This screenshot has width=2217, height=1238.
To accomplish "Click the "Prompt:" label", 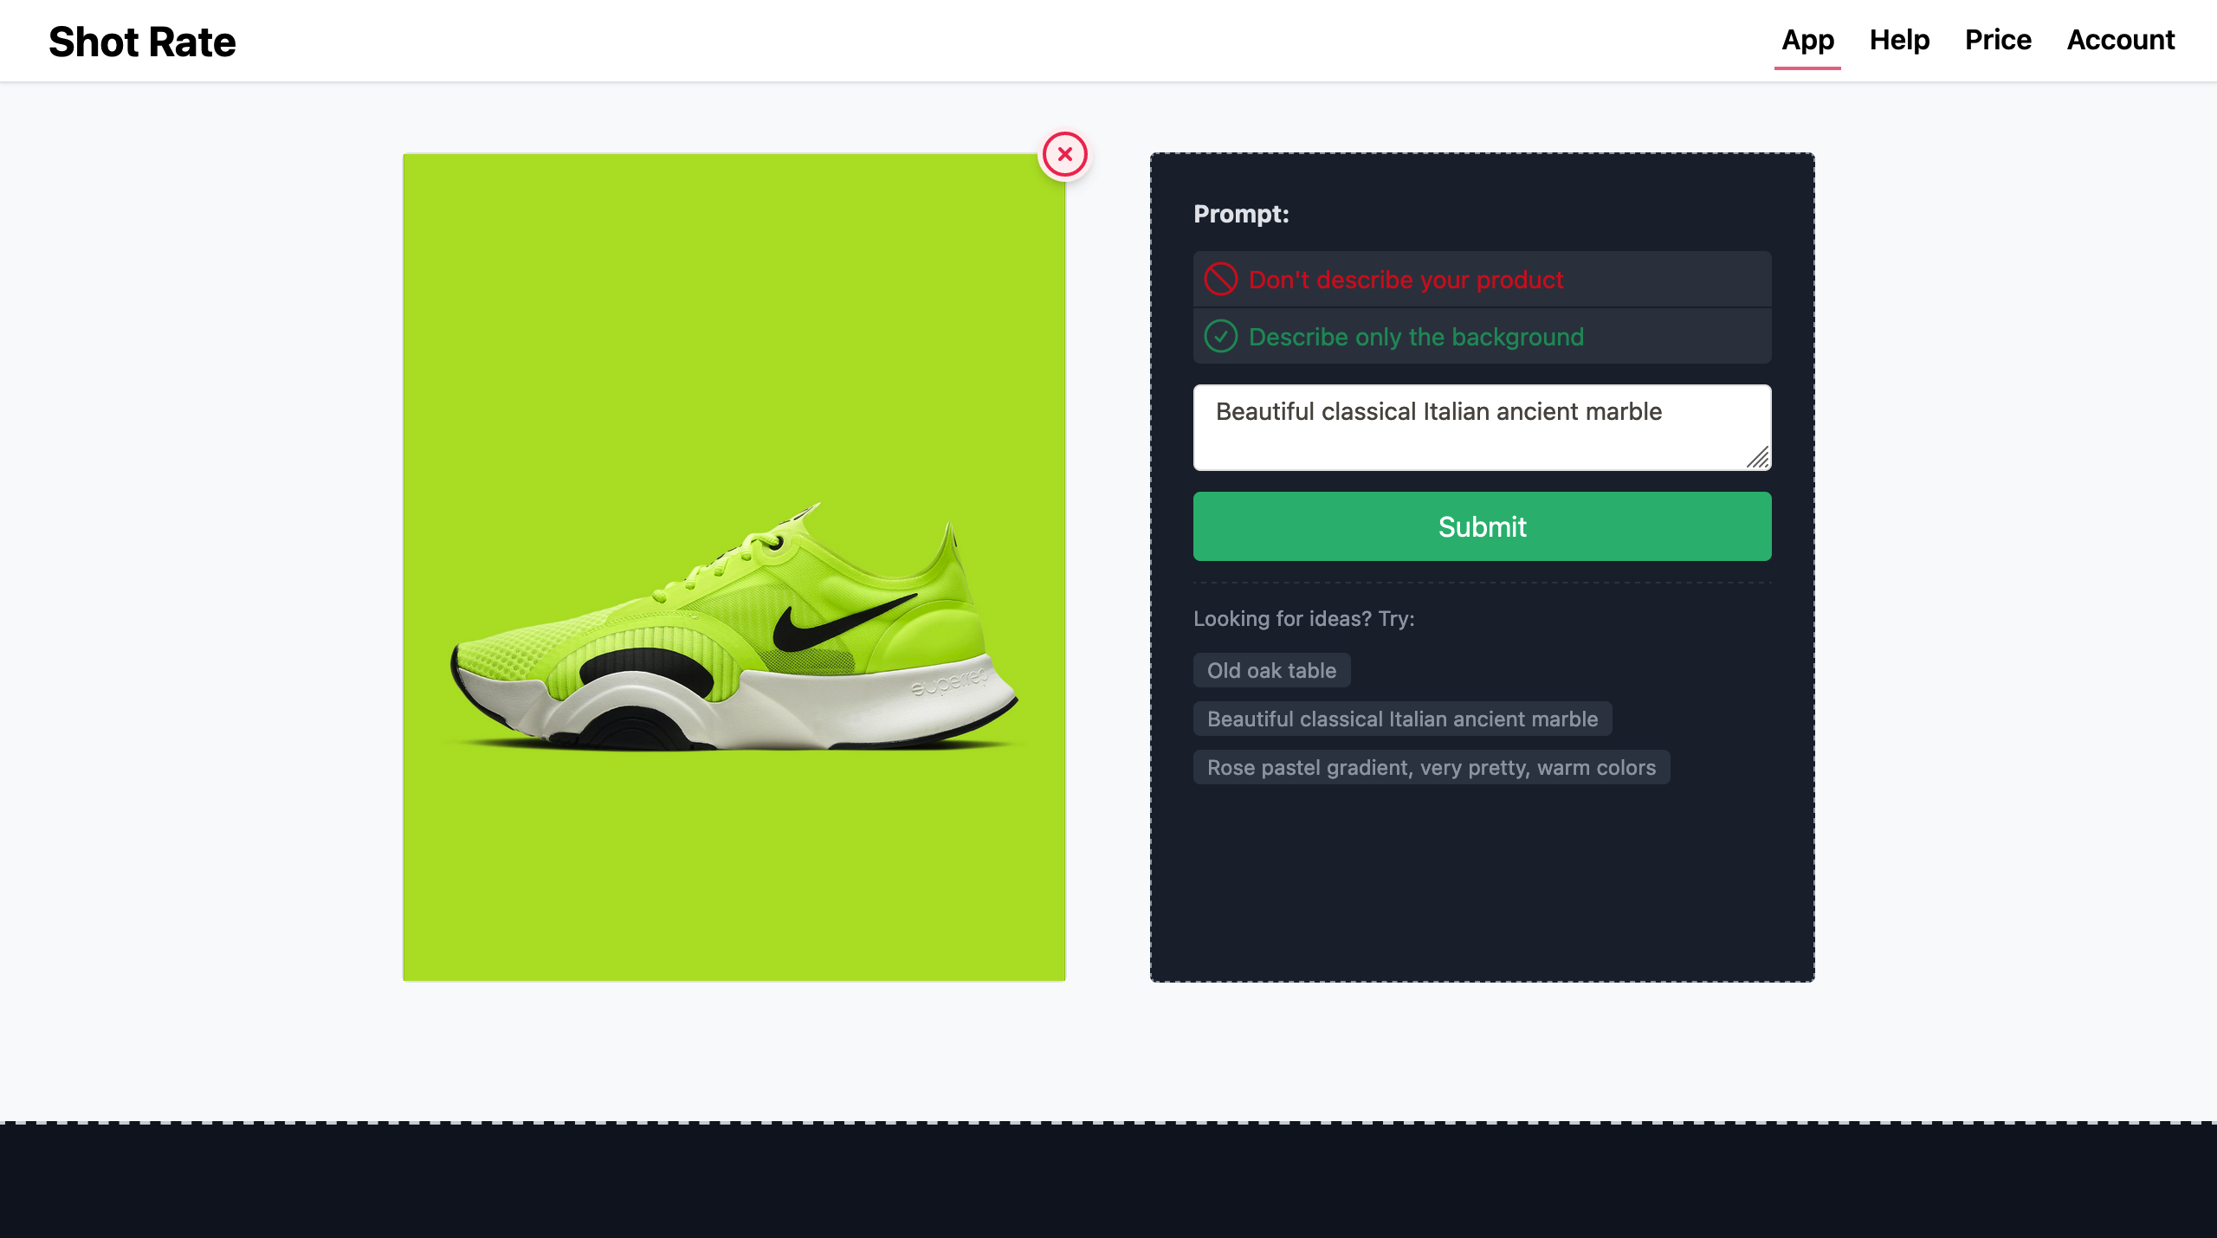I will 1241,214.
